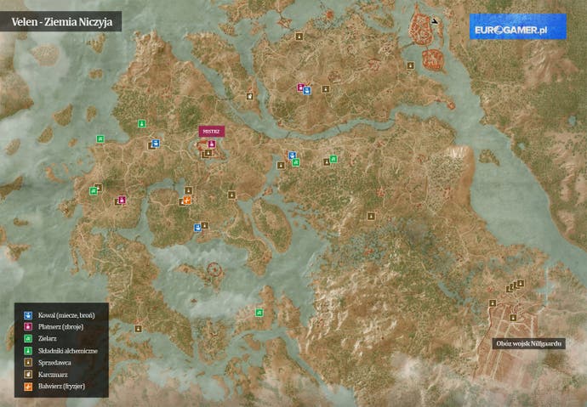
Task: Click the 'Balwierz (fryzjer)' legend text
Action: (61, 387)
